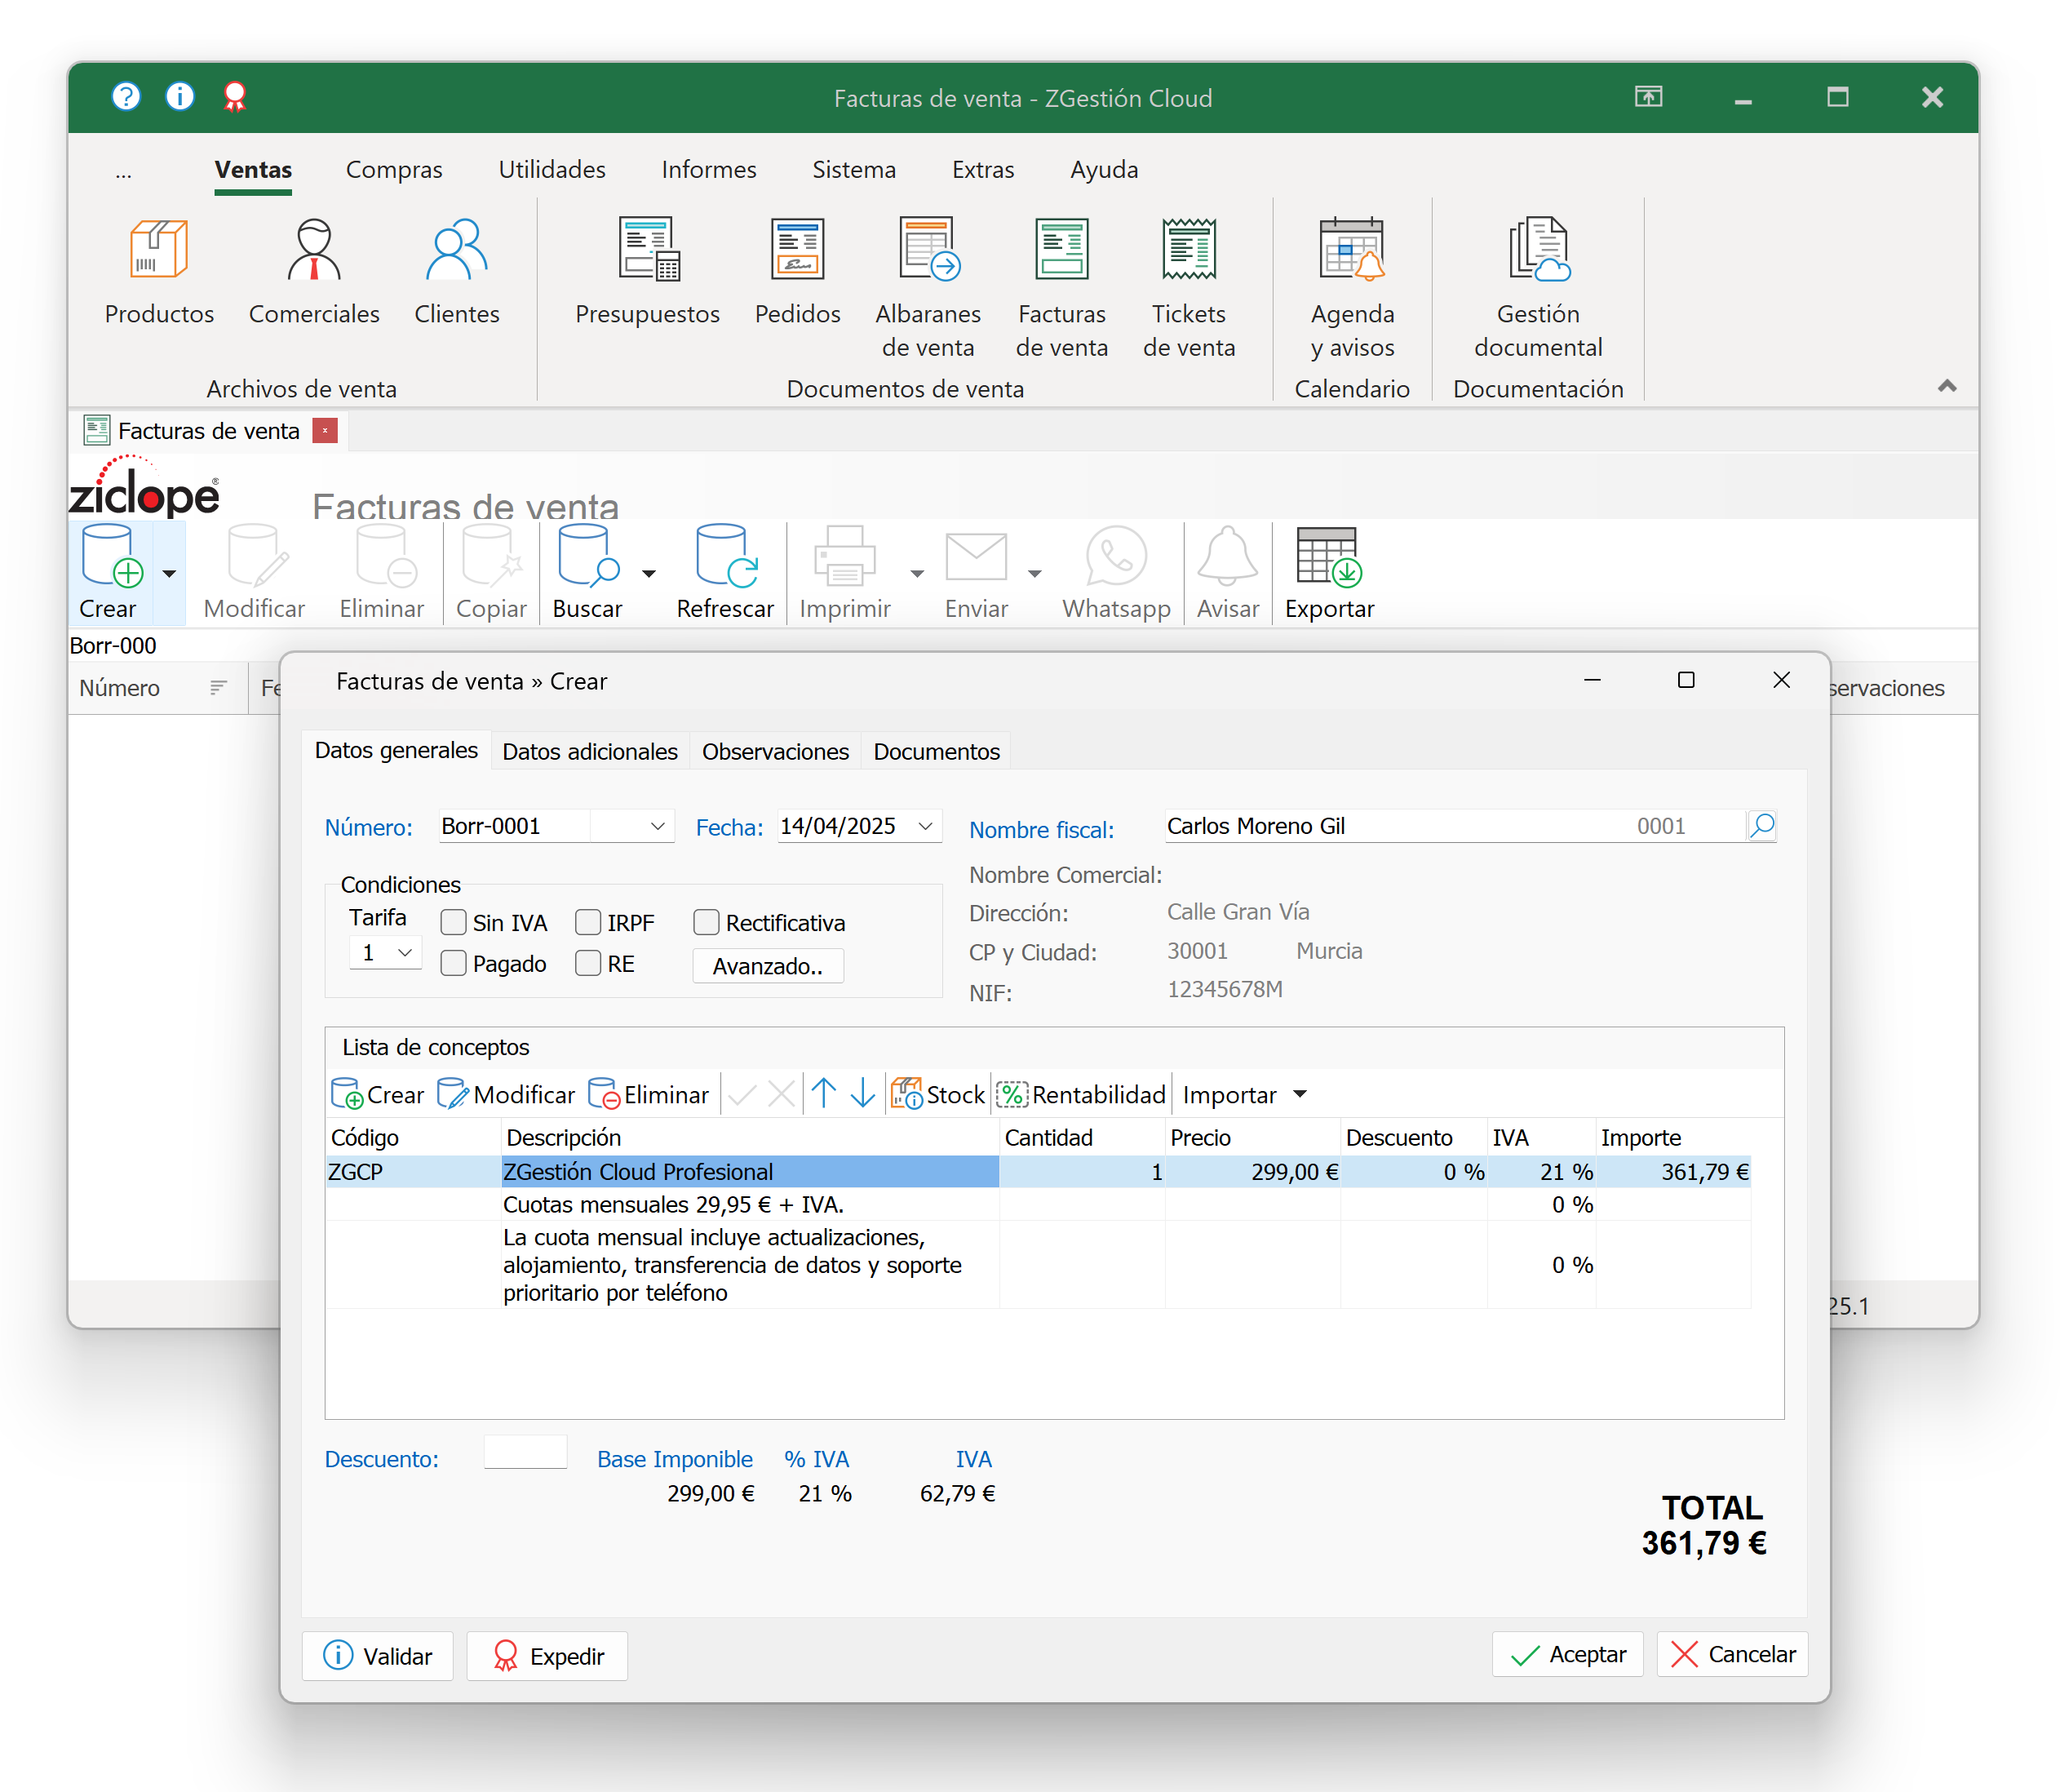The image size is (2060, 1792).
Task: Switch to Documentos tab
Action: (x=936, y=751)
